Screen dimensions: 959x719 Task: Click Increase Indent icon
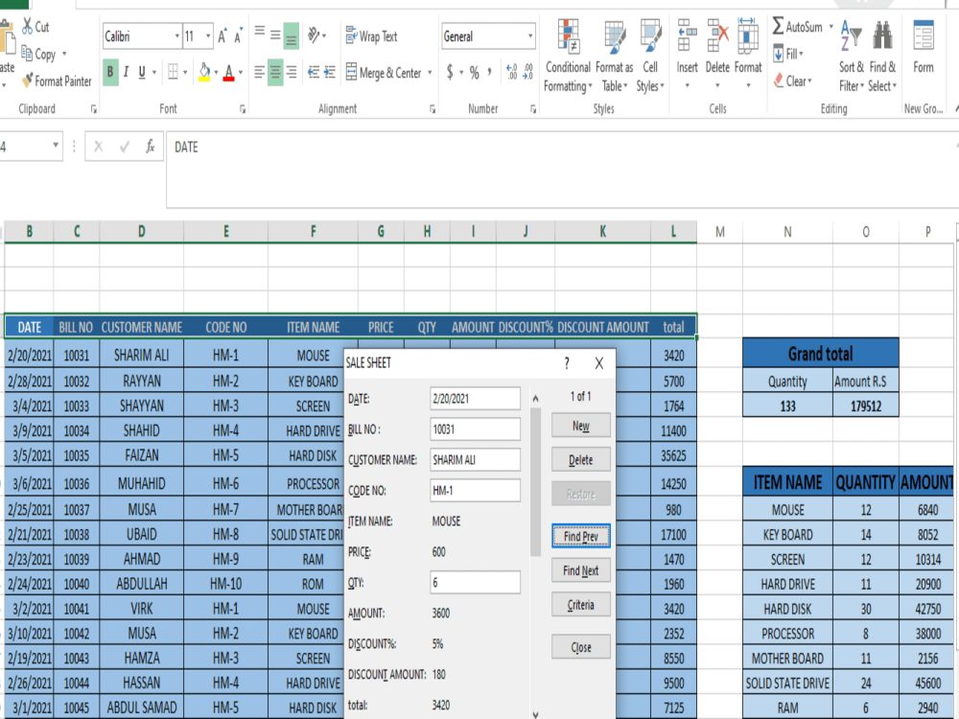pos(330,72)
